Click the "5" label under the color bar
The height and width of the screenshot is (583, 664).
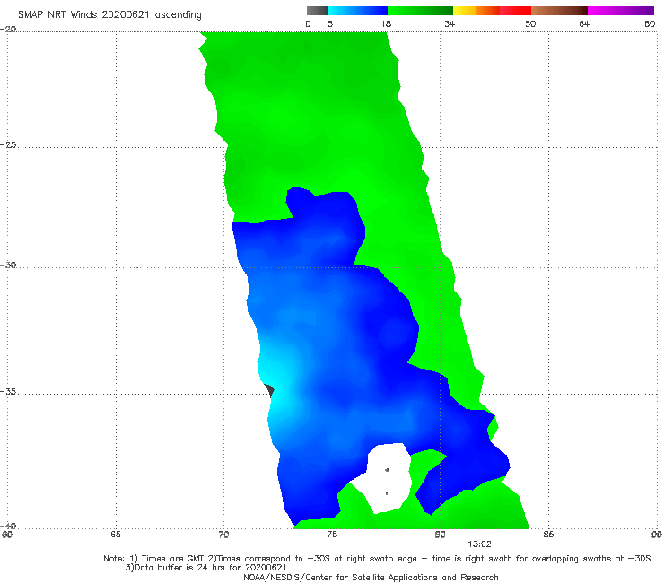click(x=330, y=24)
